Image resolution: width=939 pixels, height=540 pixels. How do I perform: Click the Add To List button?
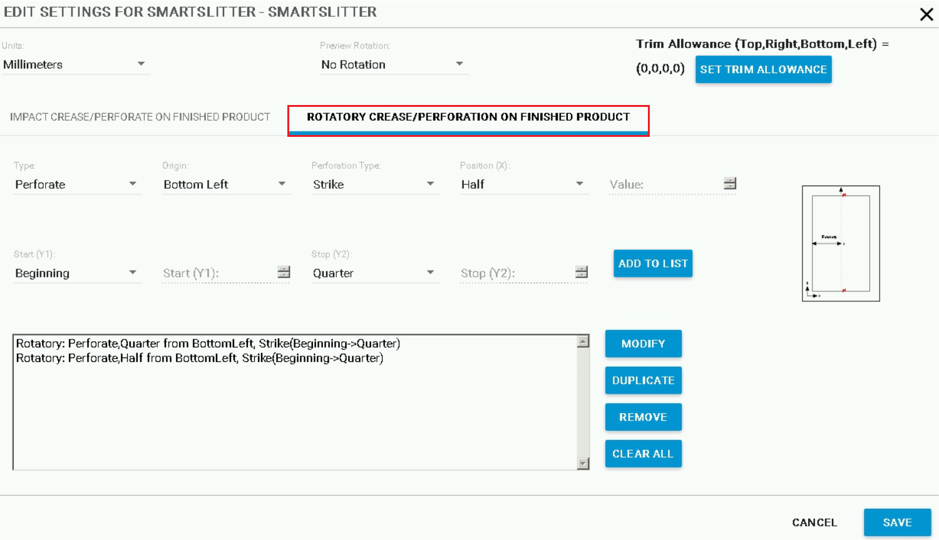[653, 264]
